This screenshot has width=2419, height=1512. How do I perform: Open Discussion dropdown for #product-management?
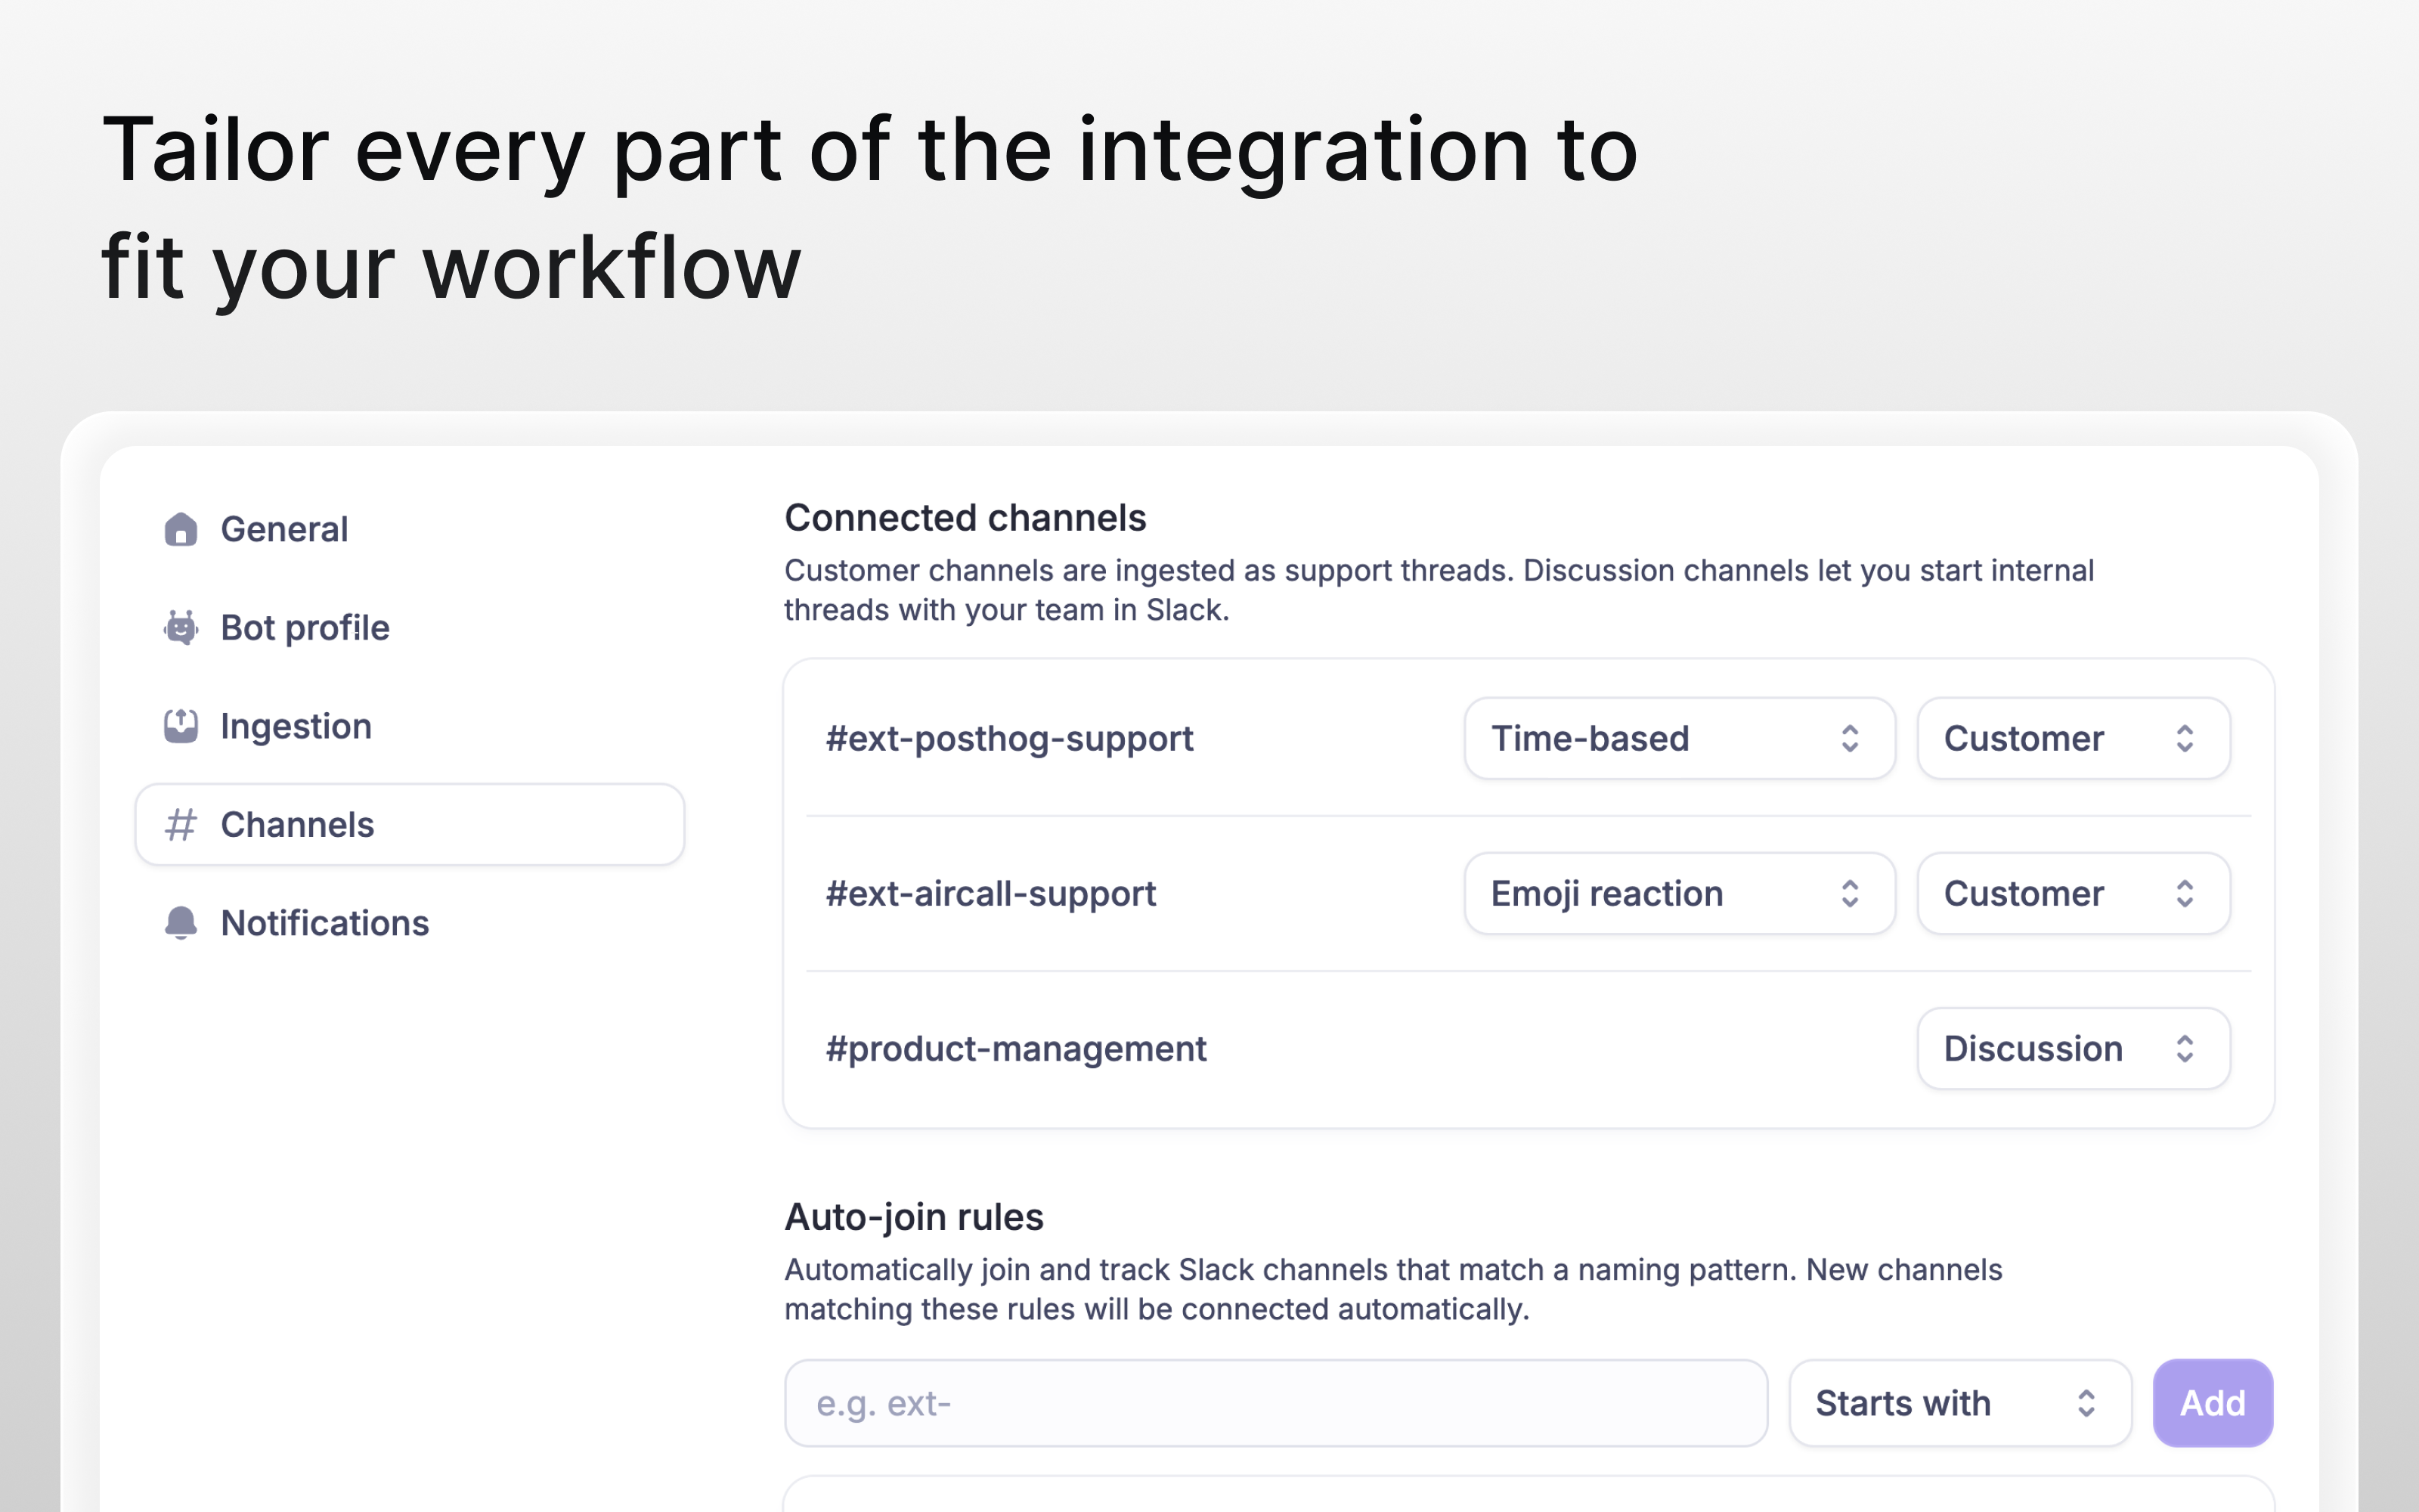(2073, 1048)
